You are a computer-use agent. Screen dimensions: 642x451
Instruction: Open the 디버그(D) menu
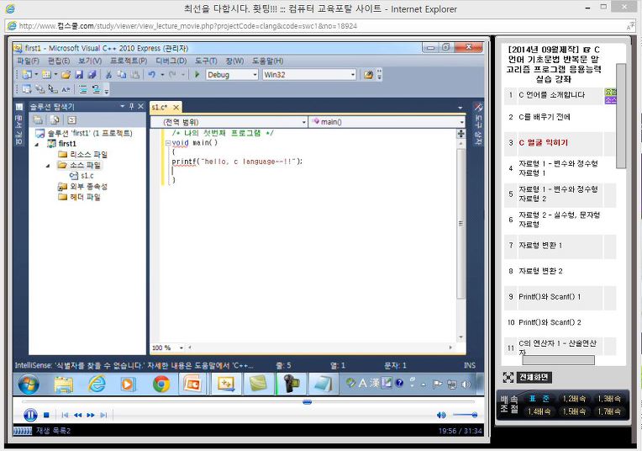(171, 61)
